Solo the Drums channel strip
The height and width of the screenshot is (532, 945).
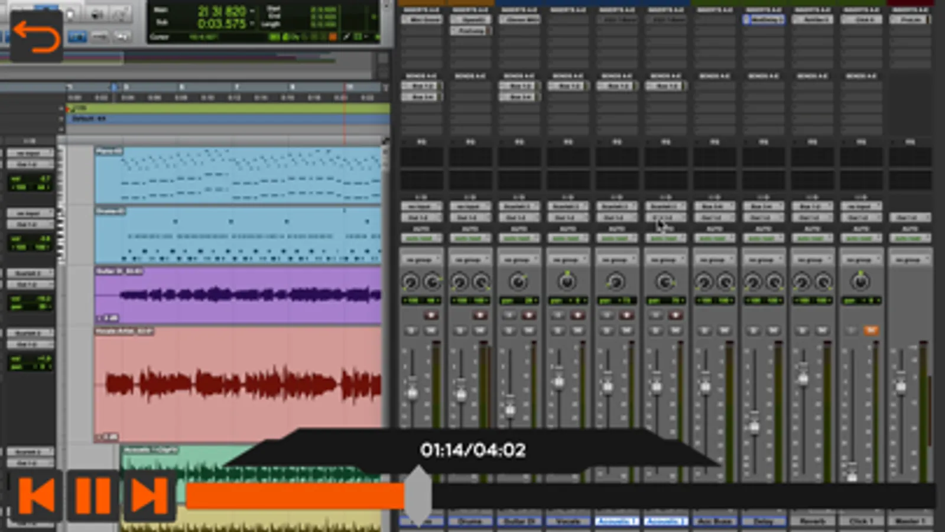click(x=460, y=330)
